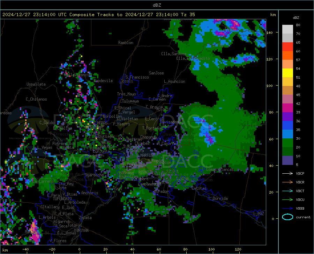This screenshot has height=254, width=314.
Task: Click the white VBCP arrow in legend
Action: [287, 173]
